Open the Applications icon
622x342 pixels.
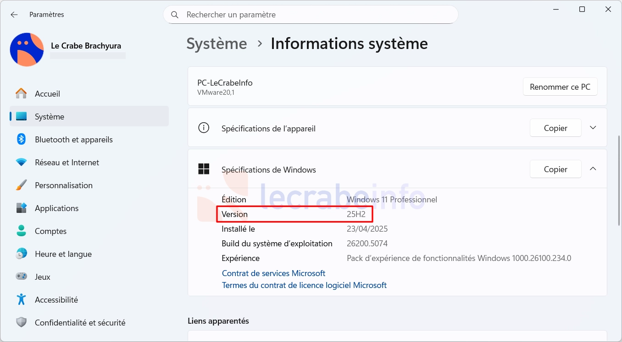(21, 208)
